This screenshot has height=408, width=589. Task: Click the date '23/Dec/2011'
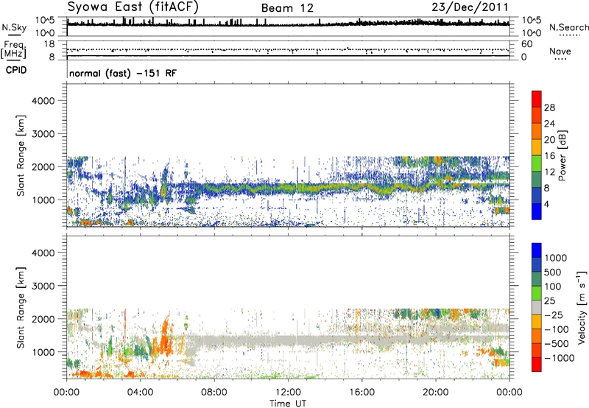[x=470, y=7]
